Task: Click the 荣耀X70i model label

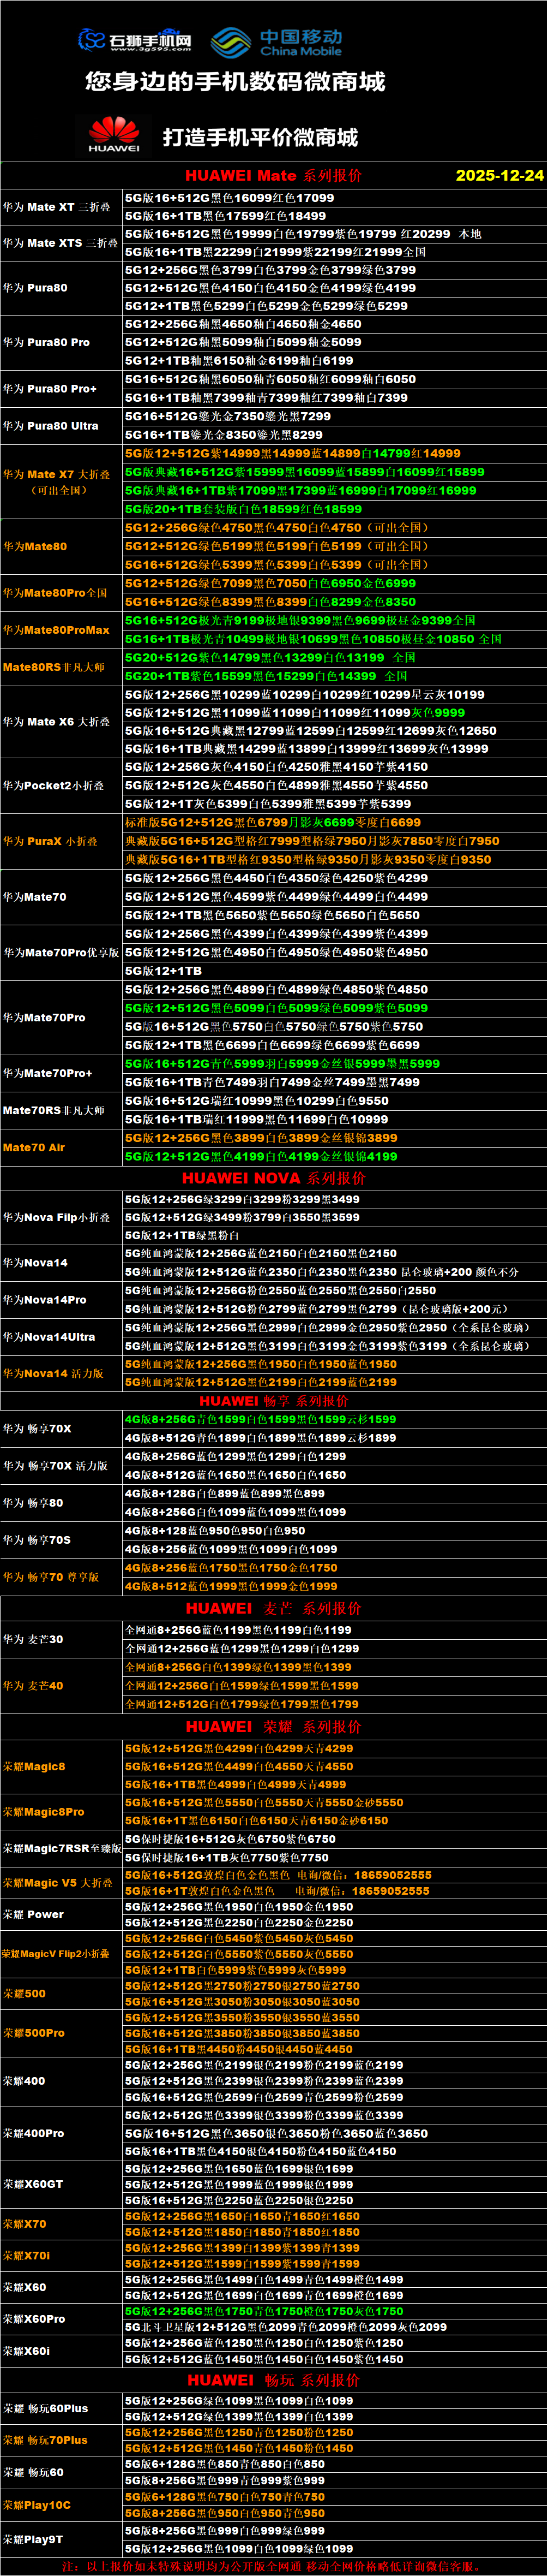Action: 26,2255
